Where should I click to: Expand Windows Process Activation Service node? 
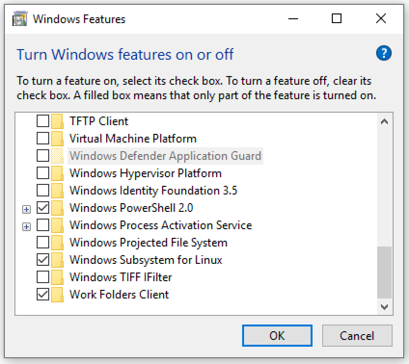[27, 227]
